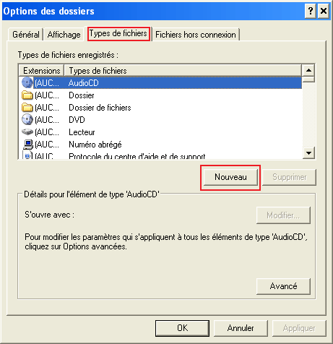
Task: Click the Dossier folder icon
Action: coord(27,95)
